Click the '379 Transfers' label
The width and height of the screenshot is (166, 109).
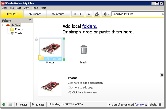53,58
